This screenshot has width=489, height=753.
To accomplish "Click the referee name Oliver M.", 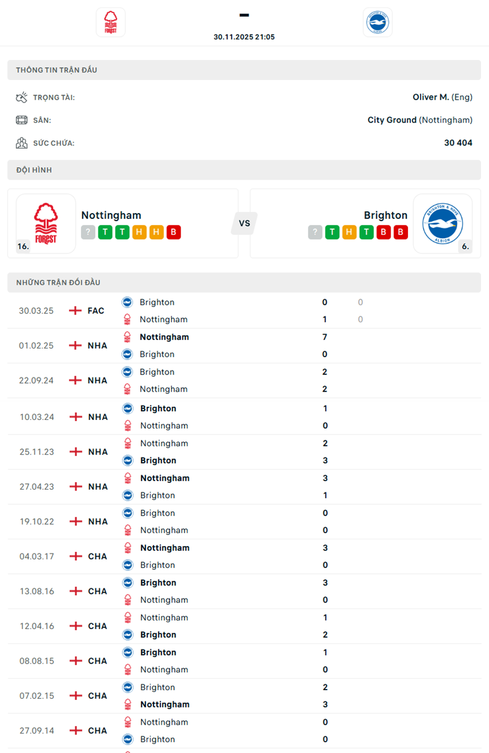I will [x=430, y=97].
